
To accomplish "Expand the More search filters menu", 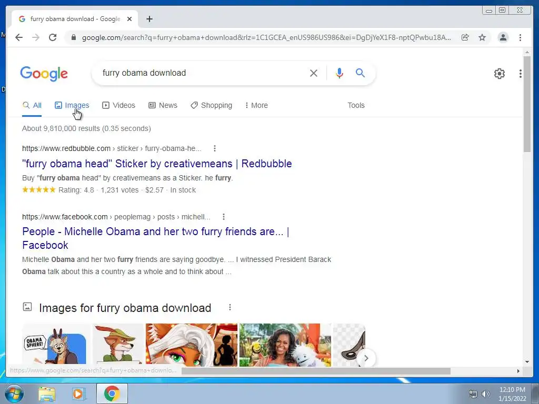I will pyautogui.click(x=256, y=105).
